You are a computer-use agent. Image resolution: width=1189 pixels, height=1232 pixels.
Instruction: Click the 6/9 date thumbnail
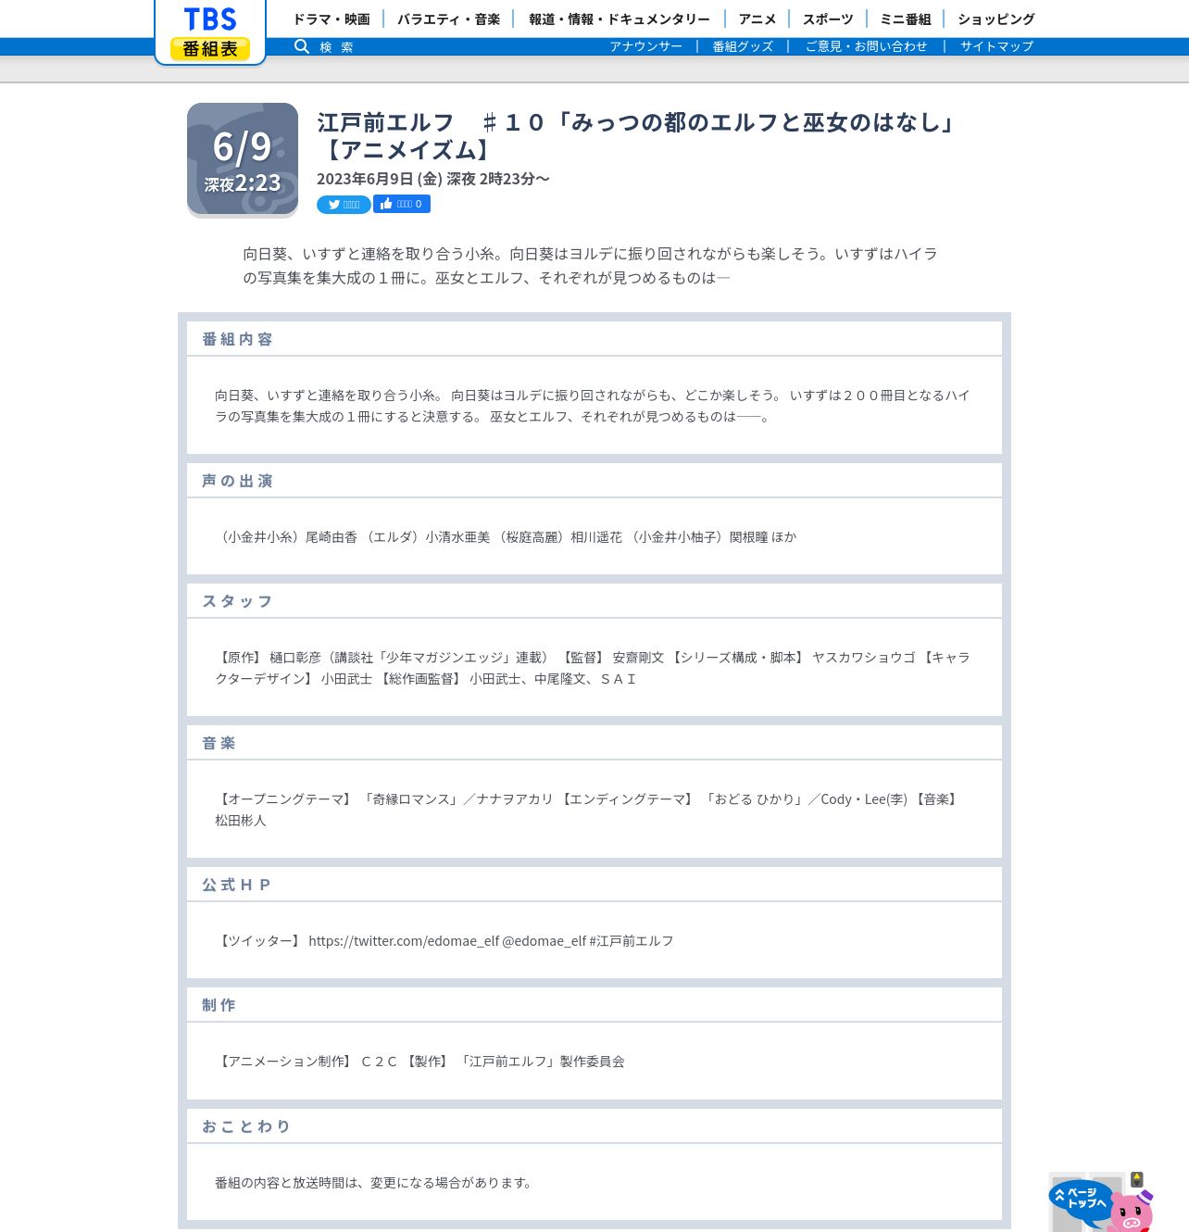pos(243,159)
